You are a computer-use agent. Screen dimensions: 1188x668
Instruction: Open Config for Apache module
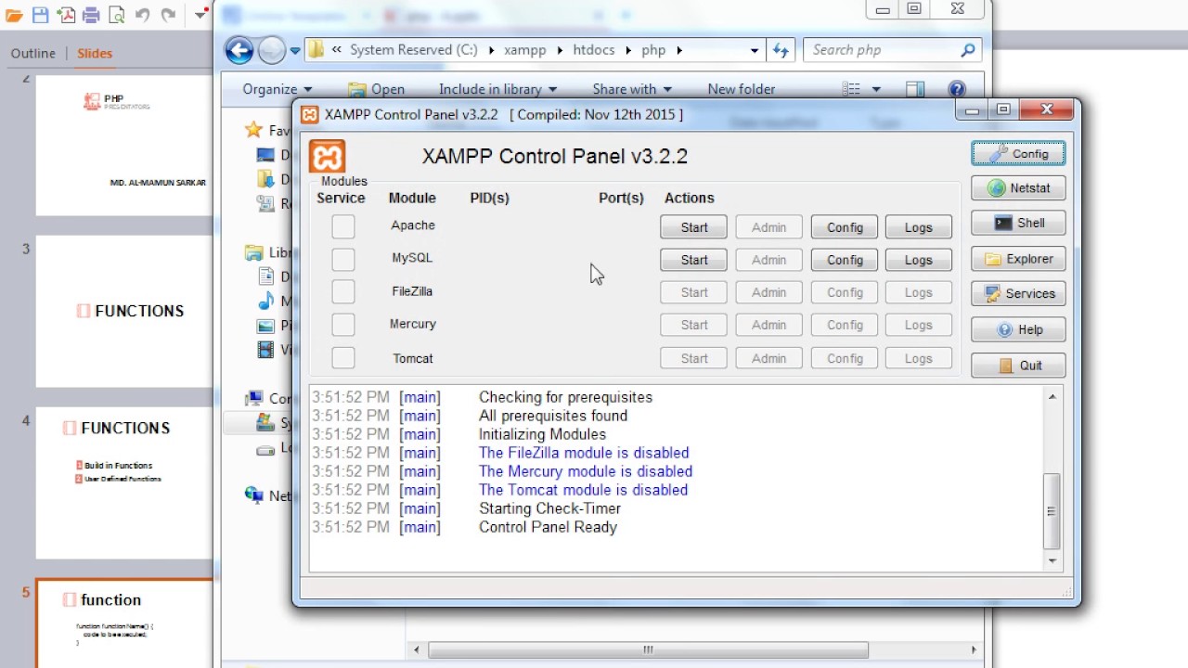[x=845, y=227]
